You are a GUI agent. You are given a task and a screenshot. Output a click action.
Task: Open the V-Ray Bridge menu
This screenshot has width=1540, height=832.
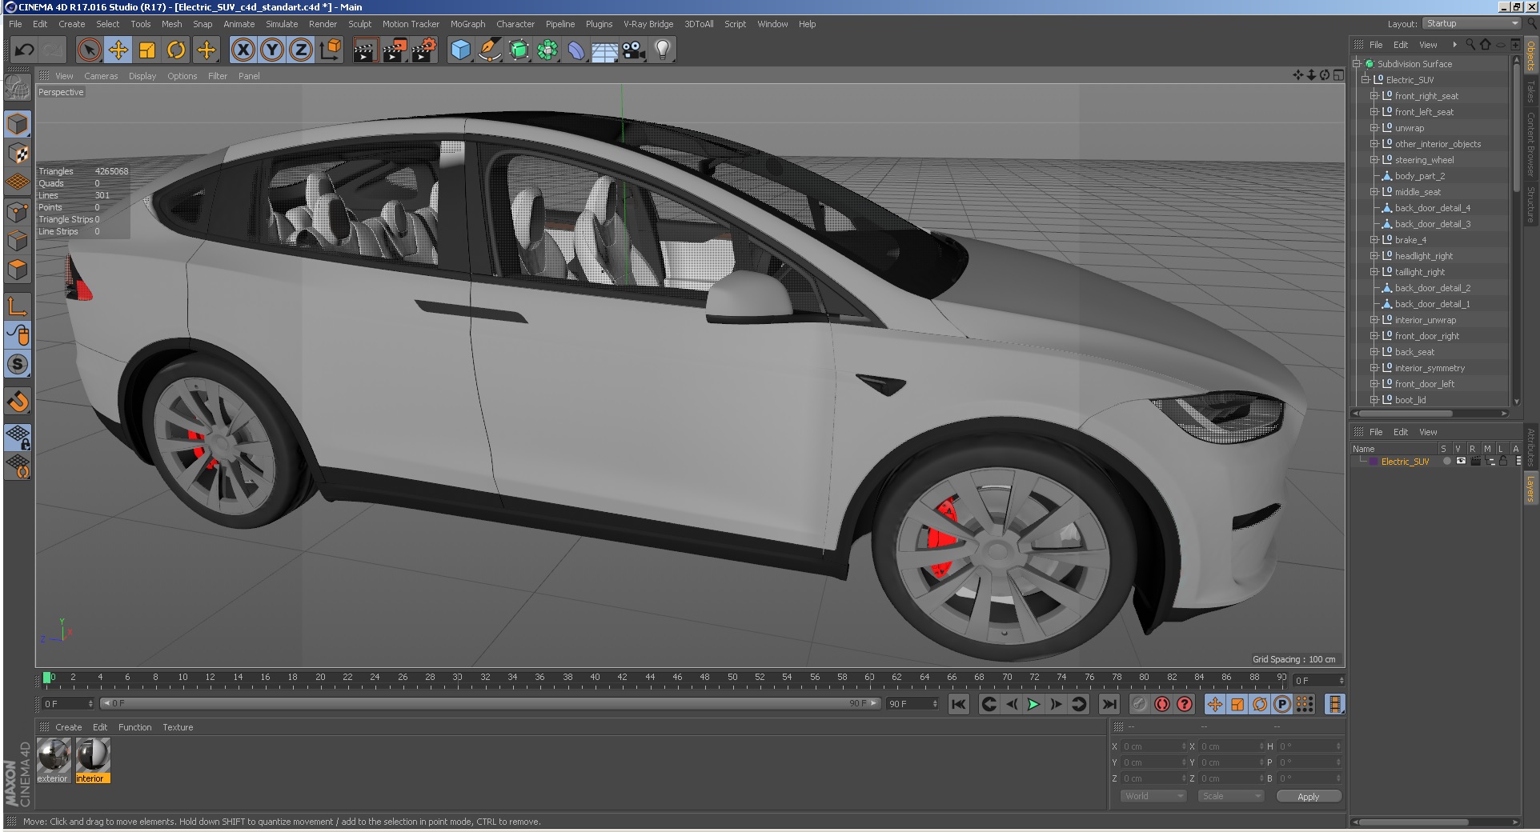tap(648, 24)
